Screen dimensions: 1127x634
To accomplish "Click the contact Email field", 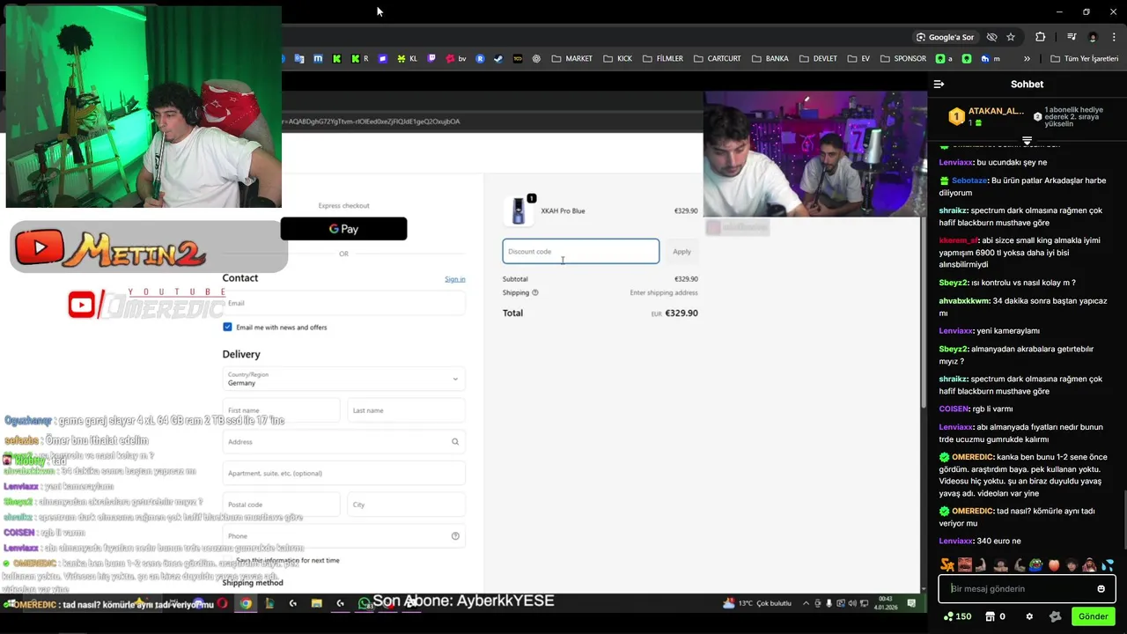I will pyautogui.click(x=343, y=303).
